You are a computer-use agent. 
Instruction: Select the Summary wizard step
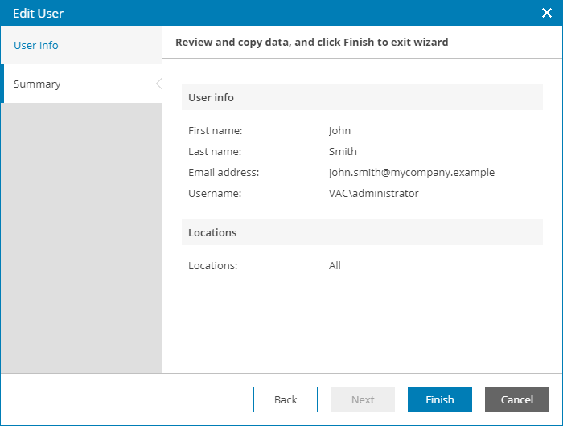pyautogui.click(x=37, y=84)
